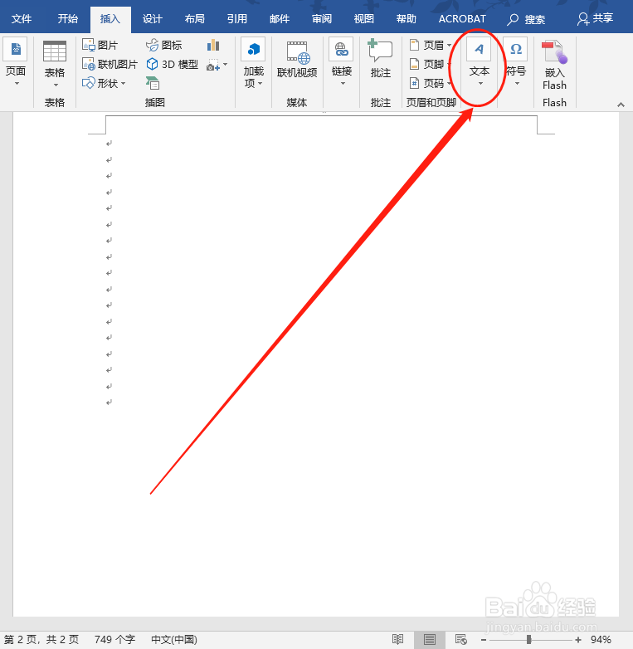
Task: Expand the Pages (页面) dropdown arrow
Action: click(x=17, y=84)
